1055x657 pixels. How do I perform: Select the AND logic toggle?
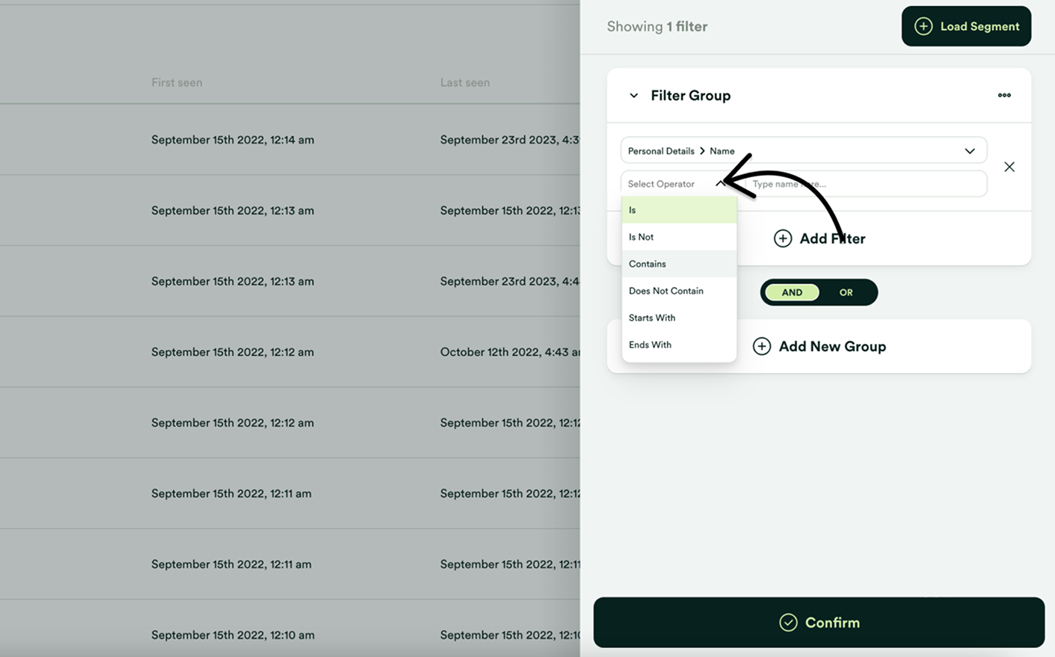[791, 292]
